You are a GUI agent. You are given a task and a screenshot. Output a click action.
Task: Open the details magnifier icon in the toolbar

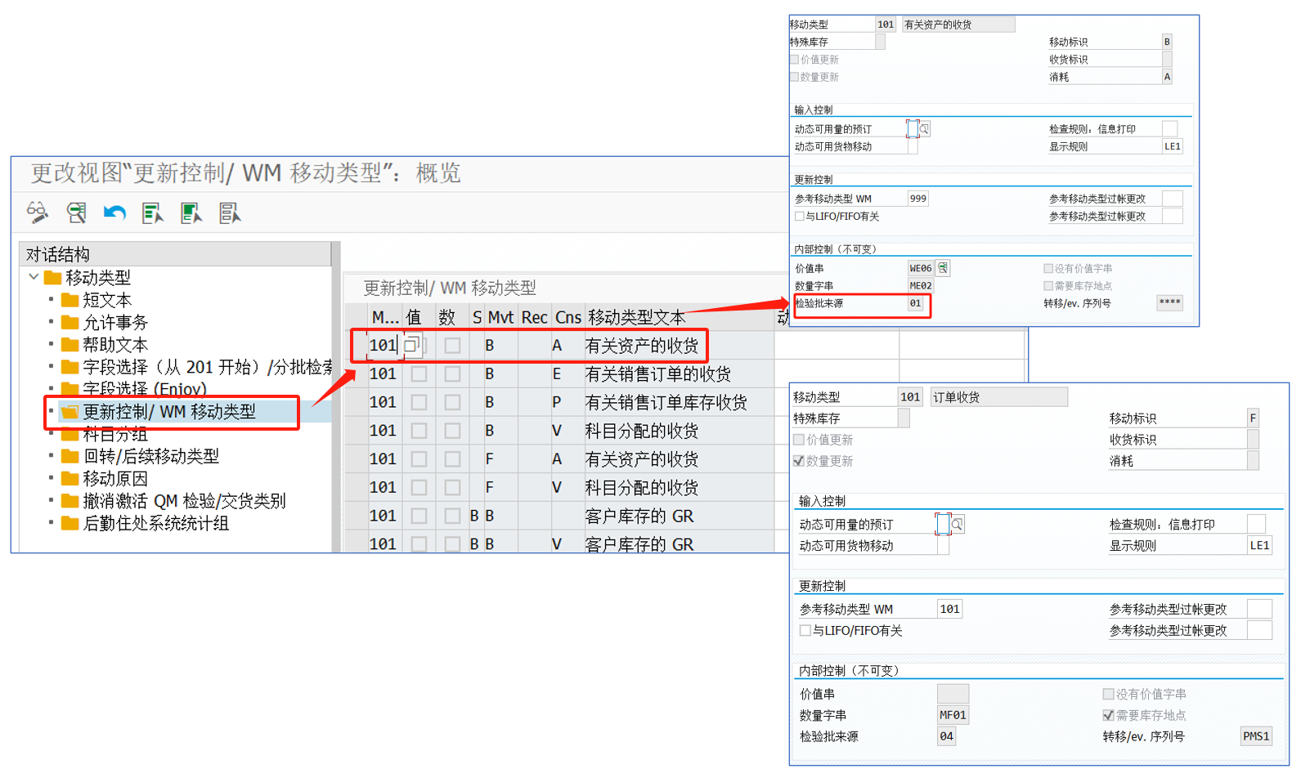tap(76, 213)
